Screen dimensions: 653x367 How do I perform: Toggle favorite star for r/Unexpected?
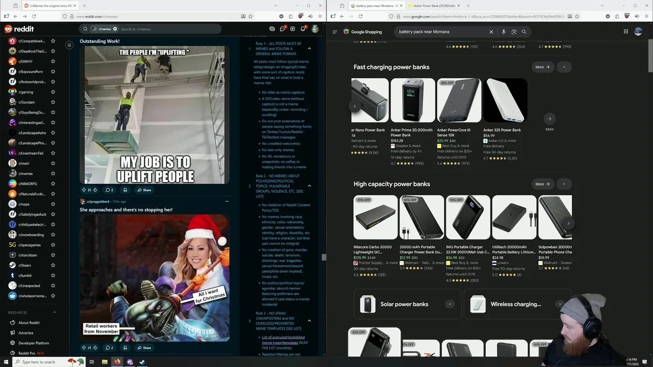click(53, 285)
